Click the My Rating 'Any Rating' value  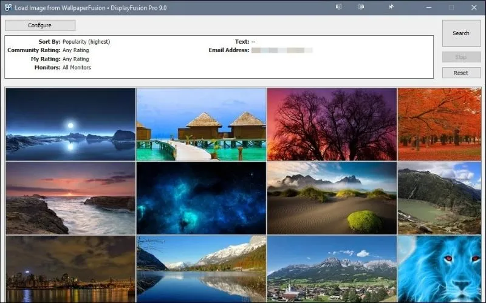click(75, 59)
